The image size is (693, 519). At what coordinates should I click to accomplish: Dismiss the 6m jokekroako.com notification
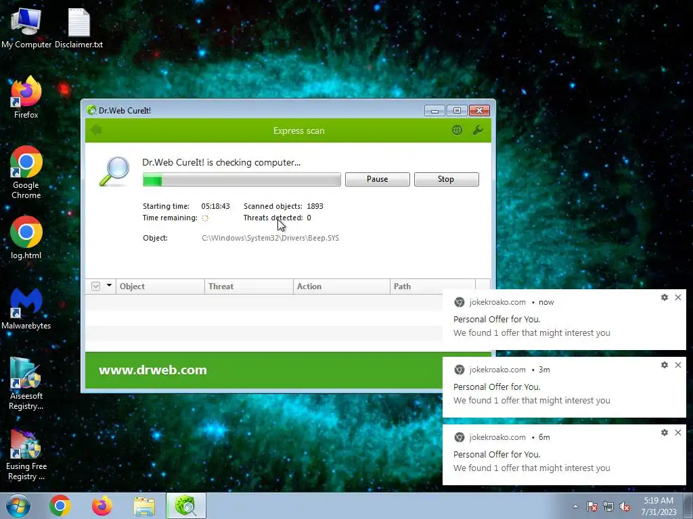678,432
